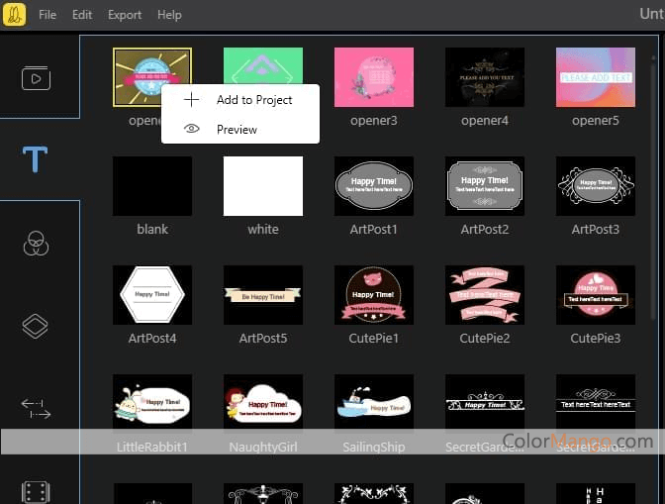Screen dimensions: 665x504
Task: Choose Add to Project in context menu
Action: point(253,100)
